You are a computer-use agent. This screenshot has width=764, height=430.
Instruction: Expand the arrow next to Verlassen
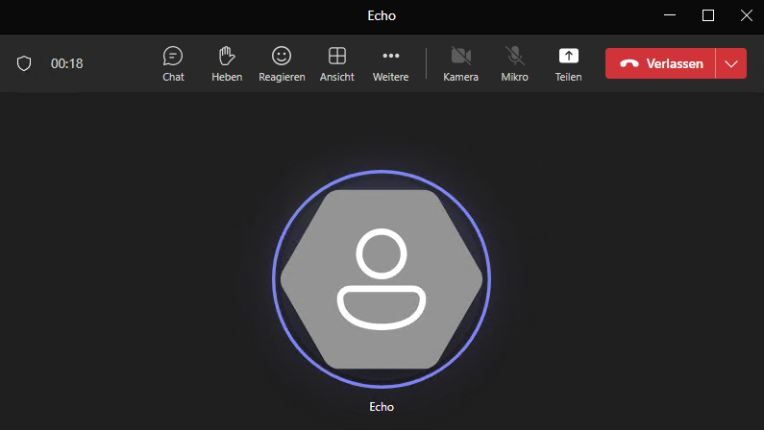point(731,63)
